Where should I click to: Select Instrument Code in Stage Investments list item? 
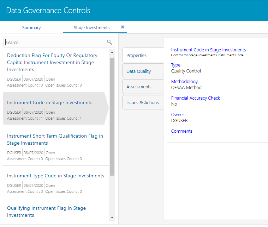click(x=56, y=108)
